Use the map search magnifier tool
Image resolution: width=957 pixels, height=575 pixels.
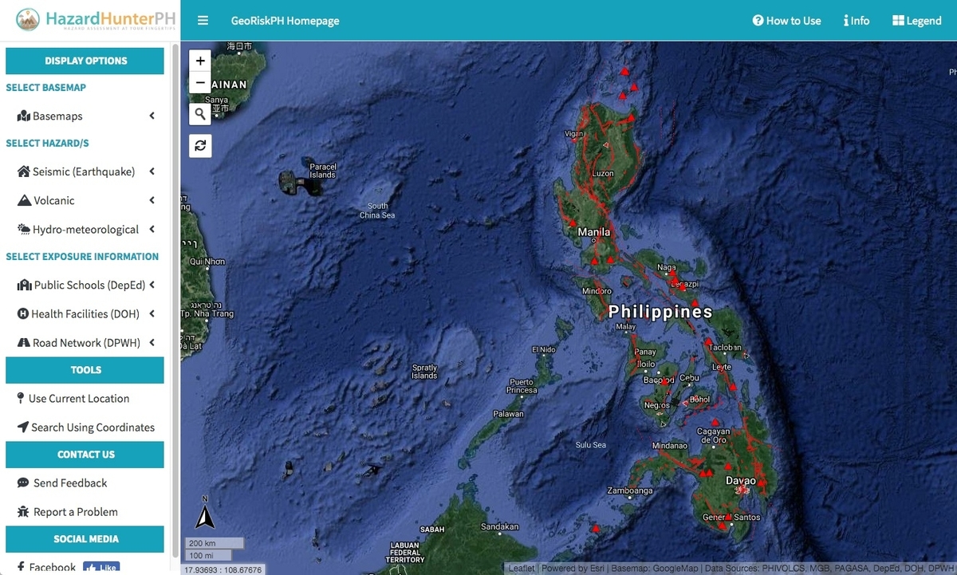click(200, 114)
